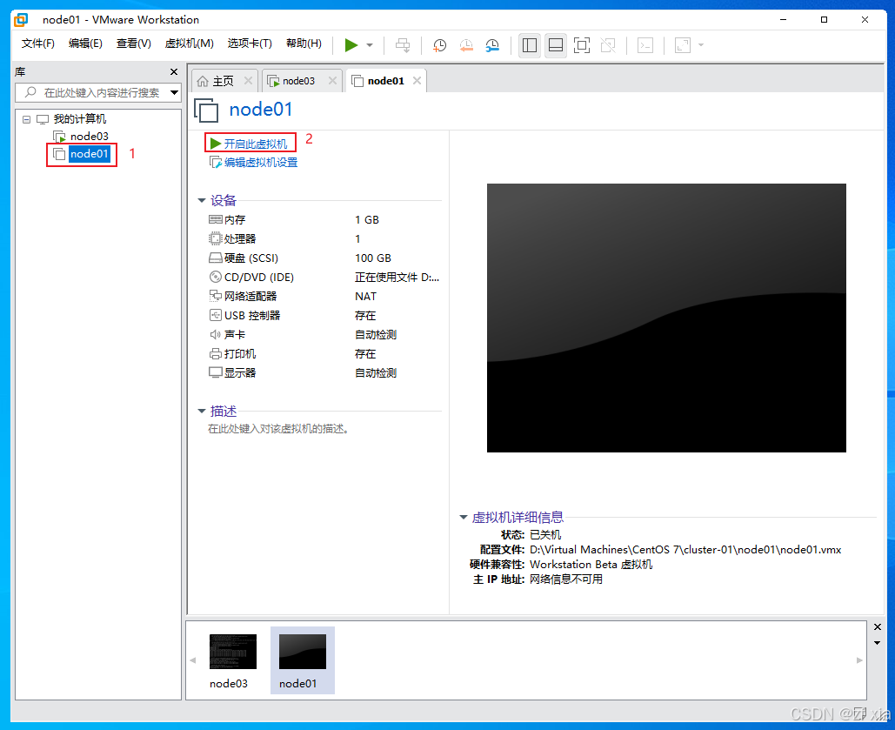The width and height of the screenshot is (895, 730).
Task: Click the CD/DVD (IDE) device row
Action: pyautogui.click(x=324, y=277)
